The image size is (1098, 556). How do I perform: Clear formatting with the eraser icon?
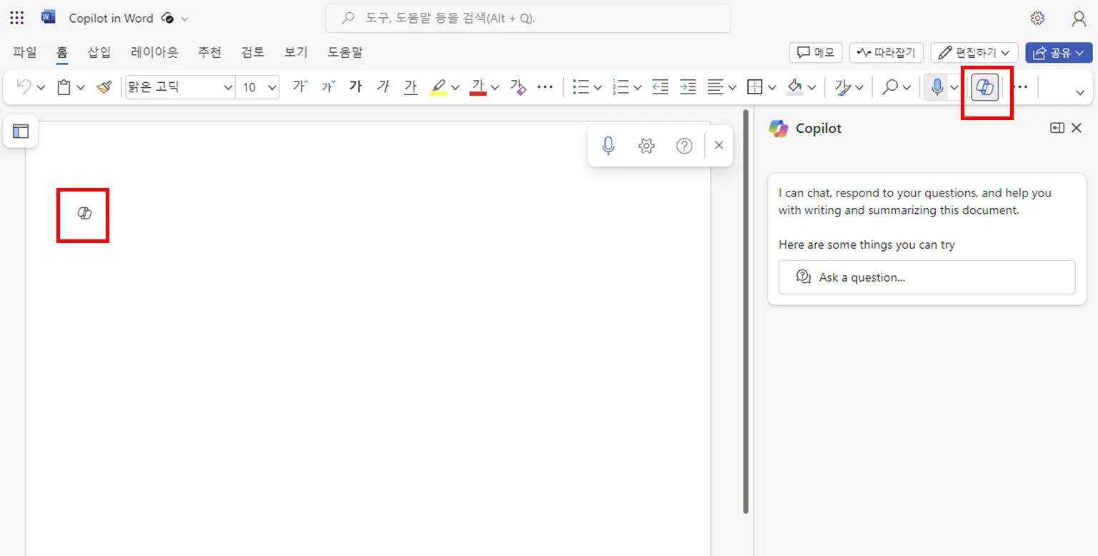(519, 87)
